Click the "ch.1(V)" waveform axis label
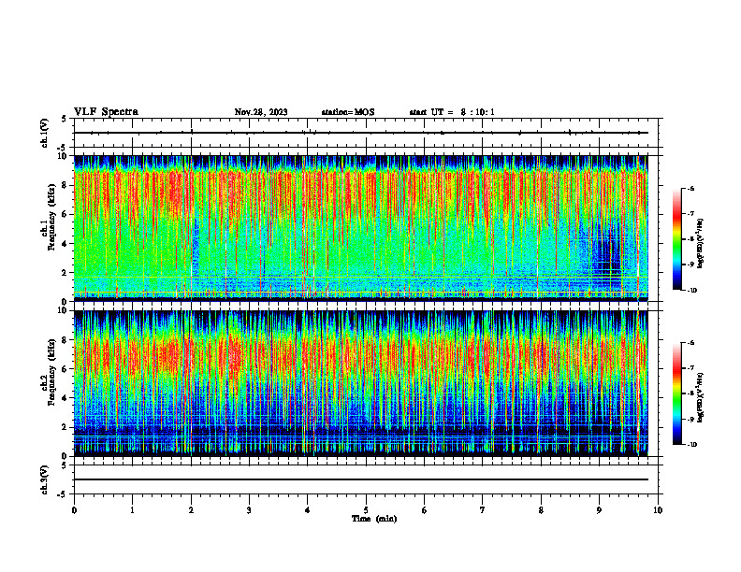741x572 pixels. [44, 133]
